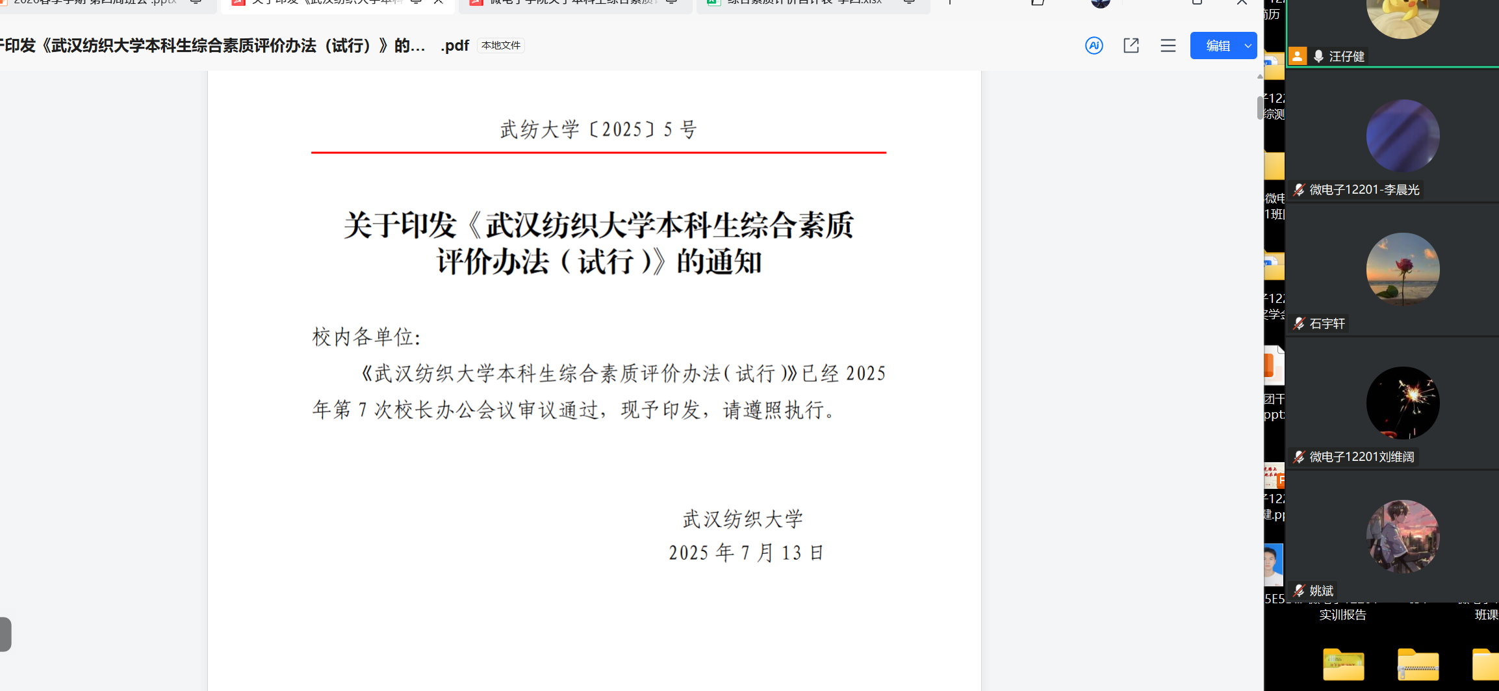Viewport: 1499px width, 691px height.
Task: Click the muted mic of 微电子12201刘维阔
Action: point(1299,457)
